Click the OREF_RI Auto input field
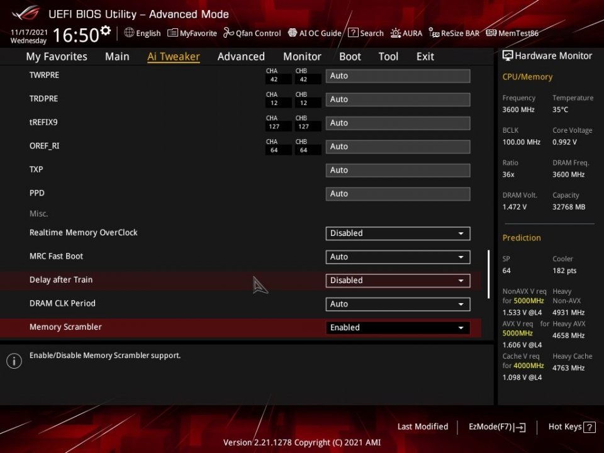 (x=398, y=147)
